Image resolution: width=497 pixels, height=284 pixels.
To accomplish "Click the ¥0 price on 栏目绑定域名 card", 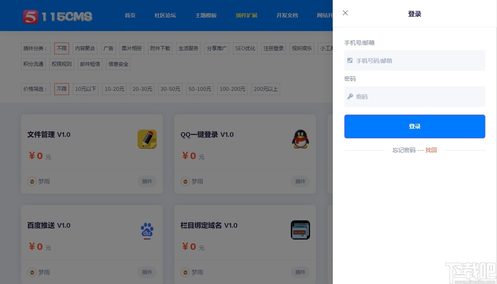I will 190,246.
